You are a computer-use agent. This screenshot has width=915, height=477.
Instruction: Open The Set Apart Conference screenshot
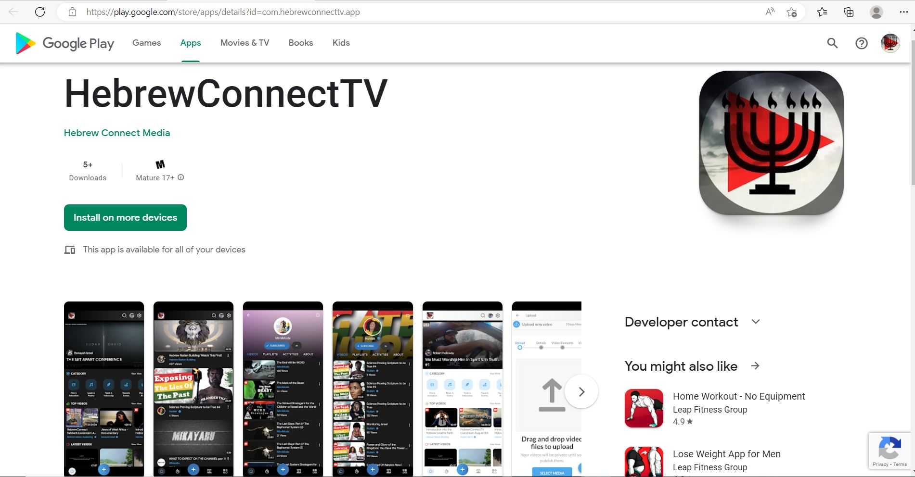tap(104, 389)
